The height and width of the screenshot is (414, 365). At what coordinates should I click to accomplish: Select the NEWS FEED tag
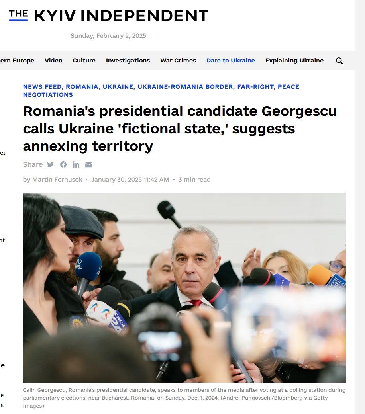click(x=42, y=87)
